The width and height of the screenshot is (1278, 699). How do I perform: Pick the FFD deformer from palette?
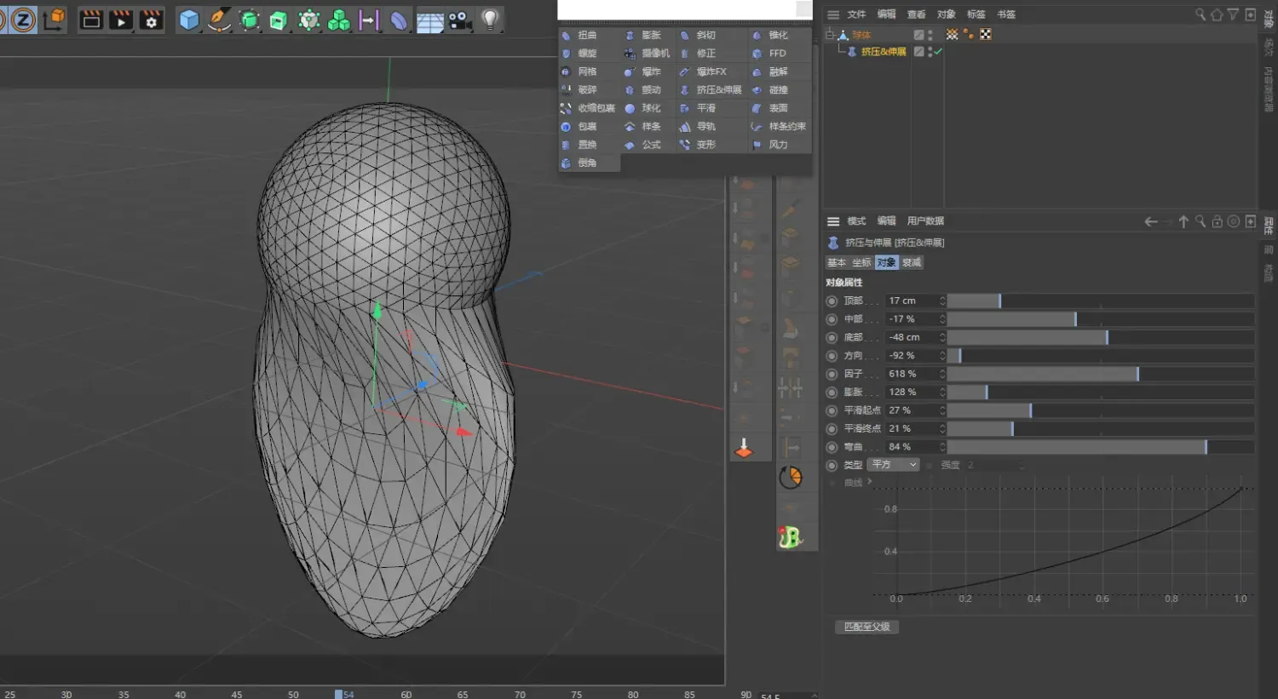tap(777, 54)
